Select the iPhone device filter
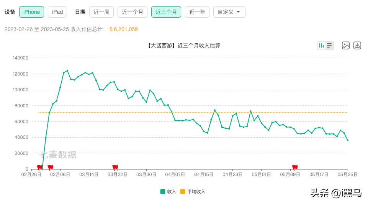Screen dimensions: 368x204 point(31,12)
